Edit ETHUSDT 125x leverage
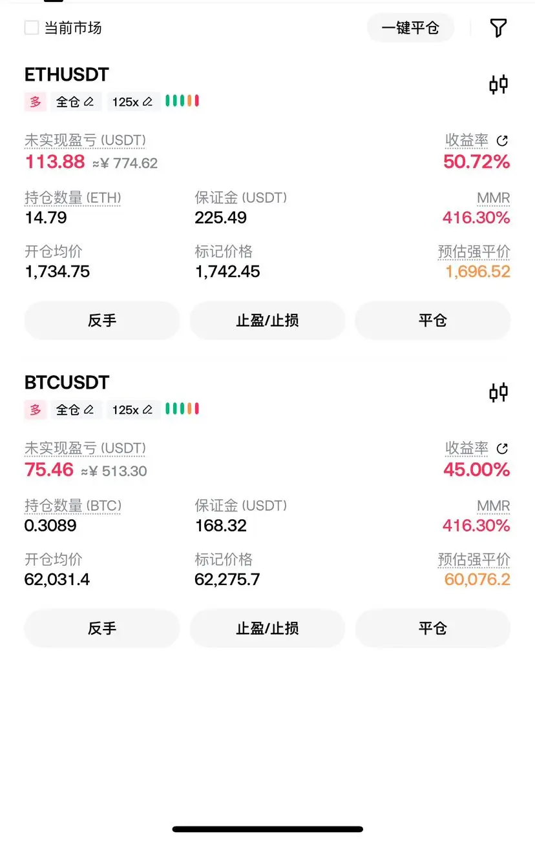The width and height of the screenshot is (535, 842). pyautogui.click(x=132, y=101)
